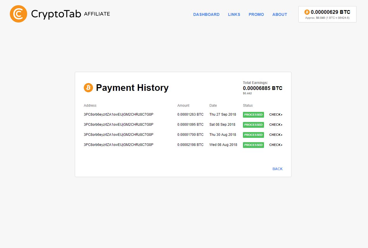Go to the Links page

(x=234, y=14)
